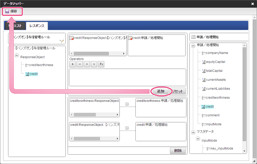Click the currentAssets numeric icon
257x164 pixels.
click(204, 80)
